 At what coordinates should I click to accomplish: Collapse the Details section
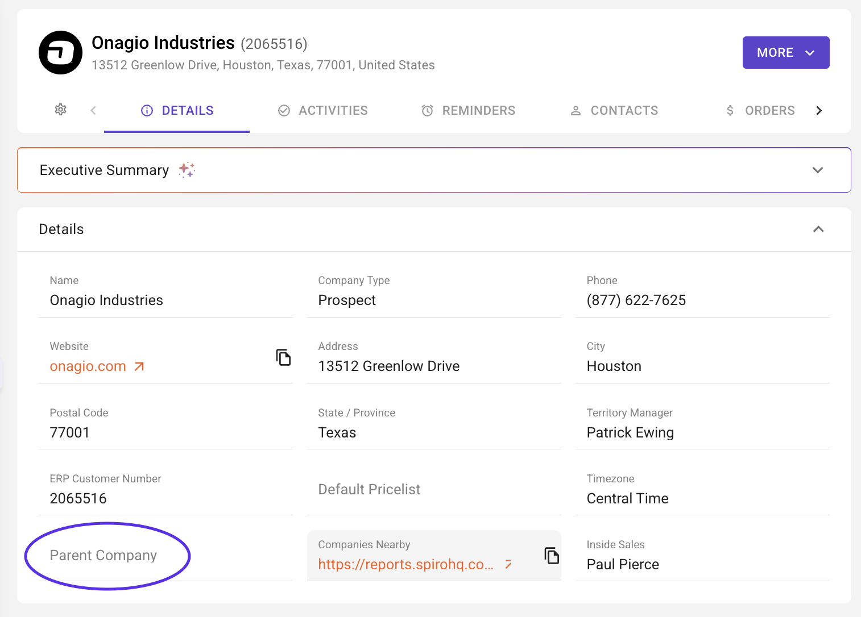(818, 229)
